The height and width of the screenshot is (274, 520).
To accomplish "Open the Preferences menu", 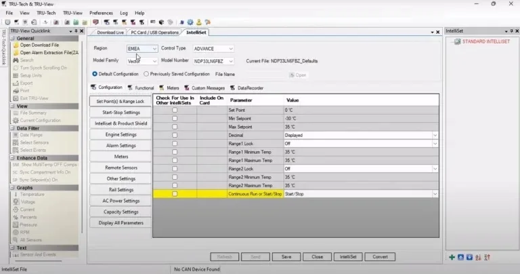I will coord(101,13).
